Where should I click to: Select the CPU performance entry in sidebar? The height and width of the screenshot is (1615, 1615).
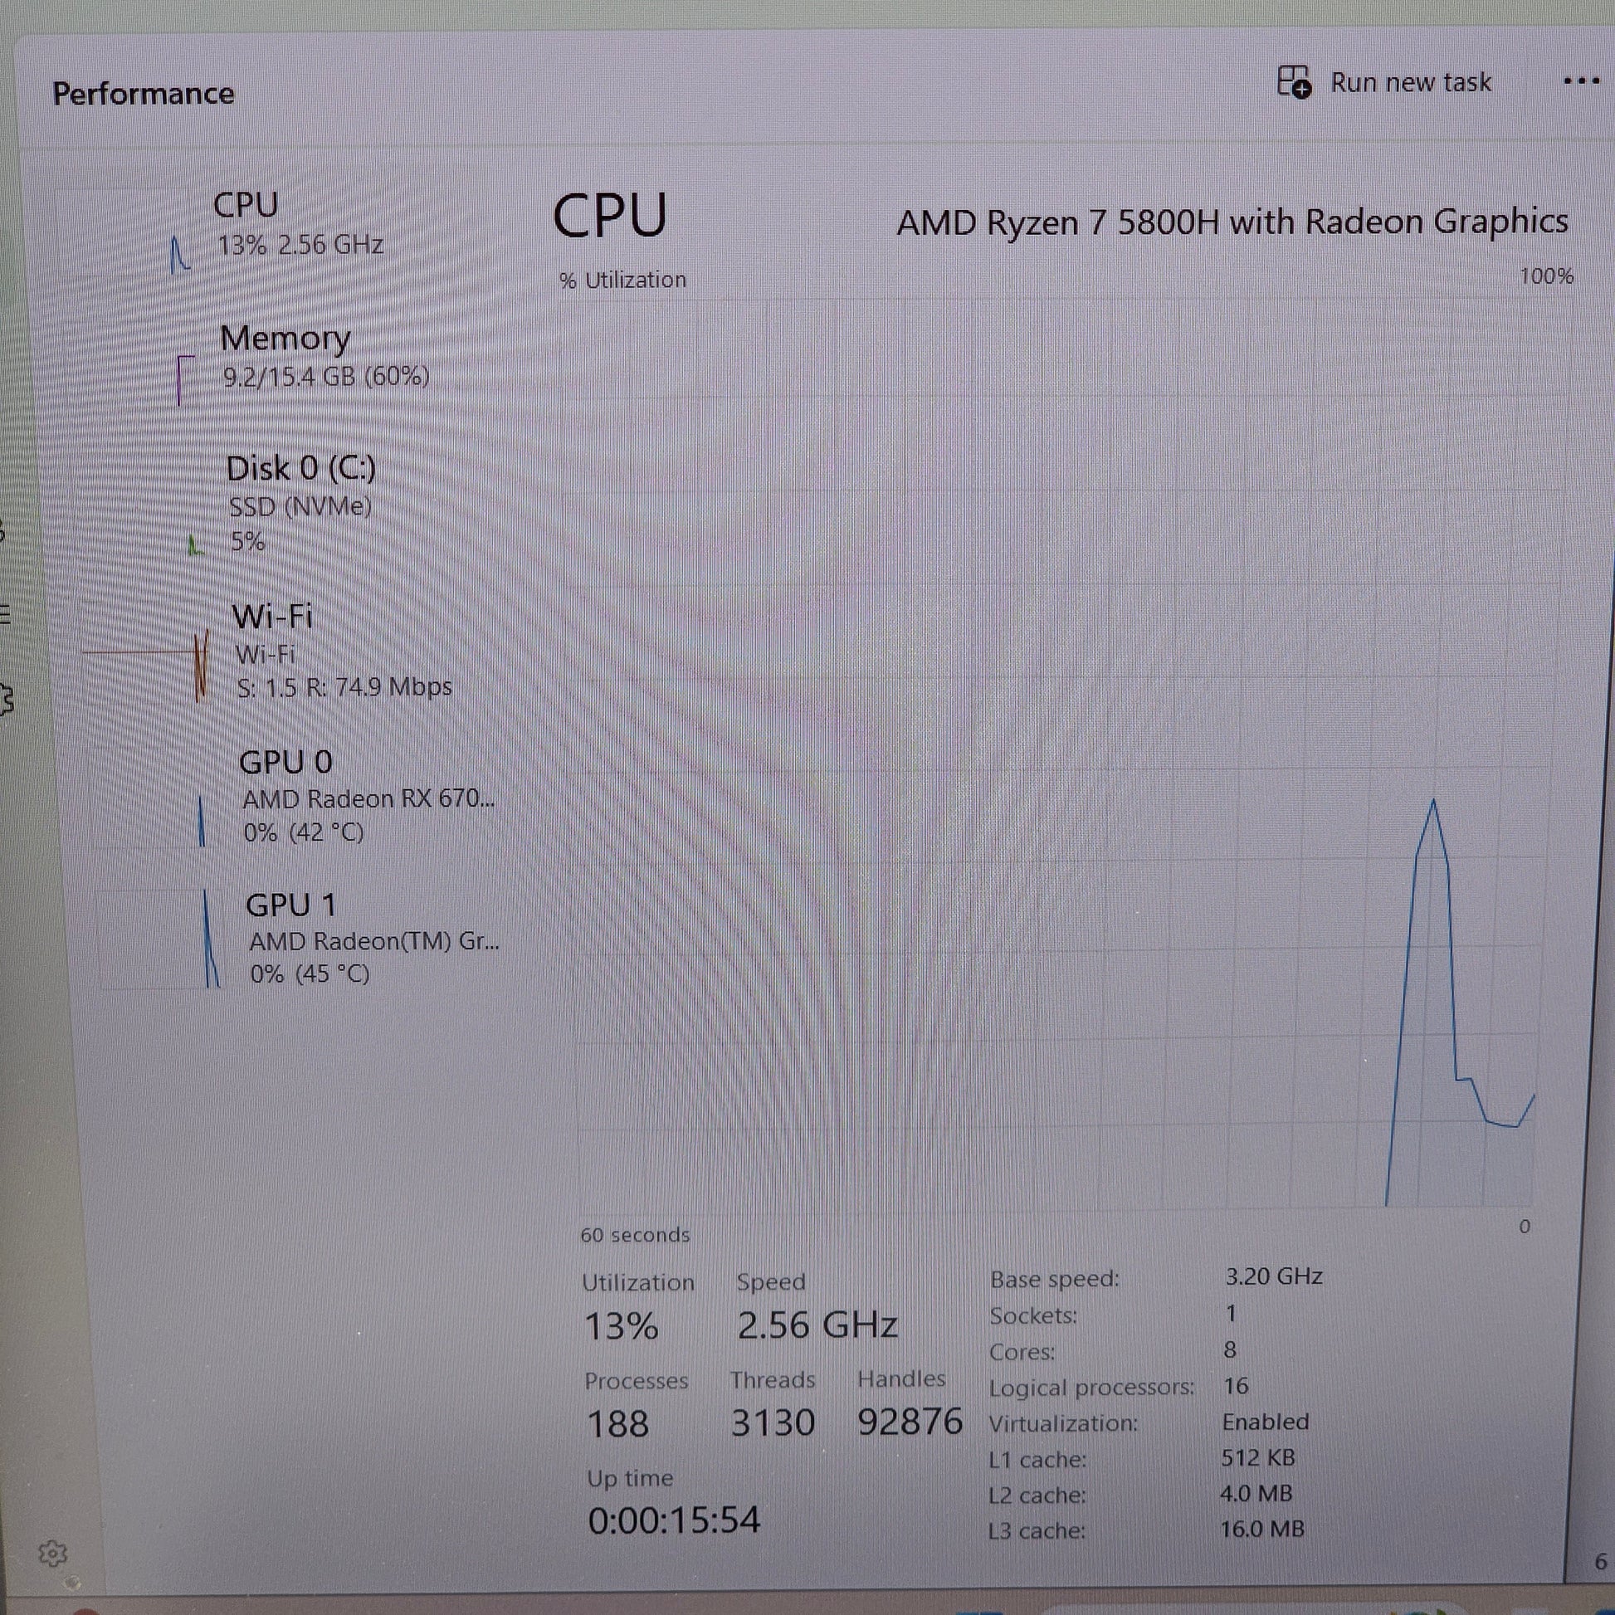coord(284,231)
